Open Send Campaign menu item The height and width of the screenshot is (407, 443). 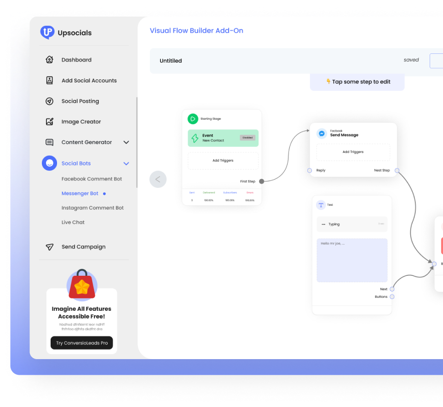[x=84, y=247]
